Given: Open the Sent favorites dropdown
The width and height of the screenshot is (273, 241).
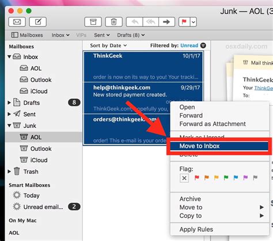Looking at the screenshot, I should click(102, 35).
